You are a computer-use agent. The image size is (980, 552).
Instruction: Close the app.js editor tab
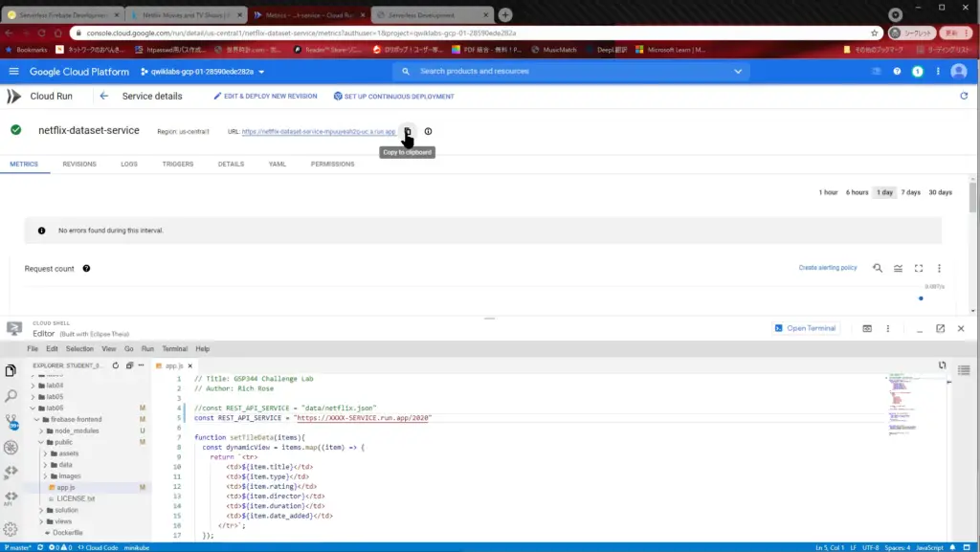pyautogui.click(x=190, y=365)
